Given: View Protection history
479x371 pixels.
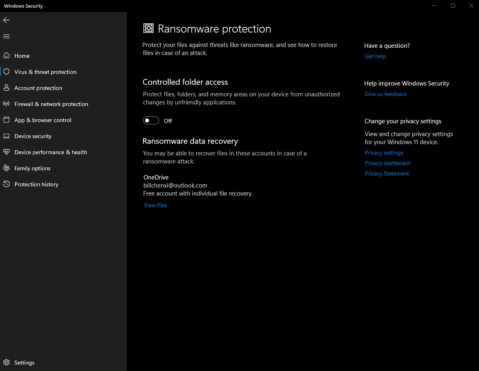Looking at the screenshot, I should tap(63, 184).
